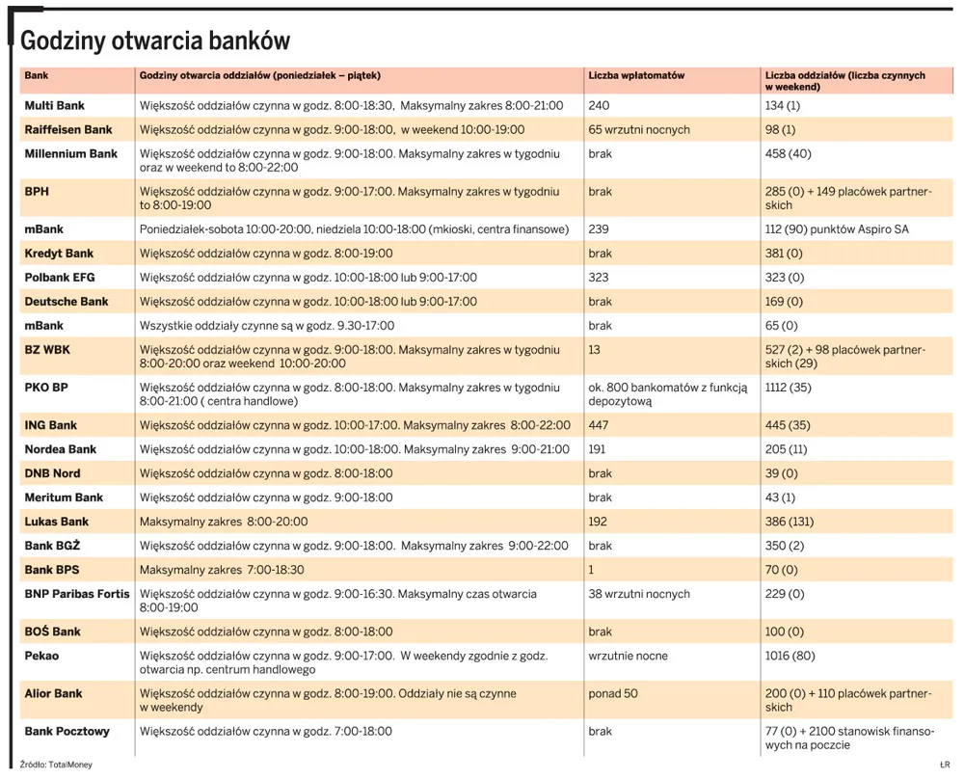Viewport: 964px width, 779px height.
Task: Click the Godziny otwarcia oddziałów header
Action: 260,75
